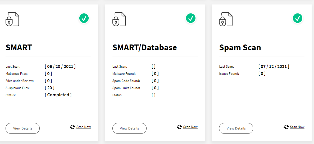Screen dimensions: 314x144
Task: Click the Spam Scan card heading
Action: [240, 47]
